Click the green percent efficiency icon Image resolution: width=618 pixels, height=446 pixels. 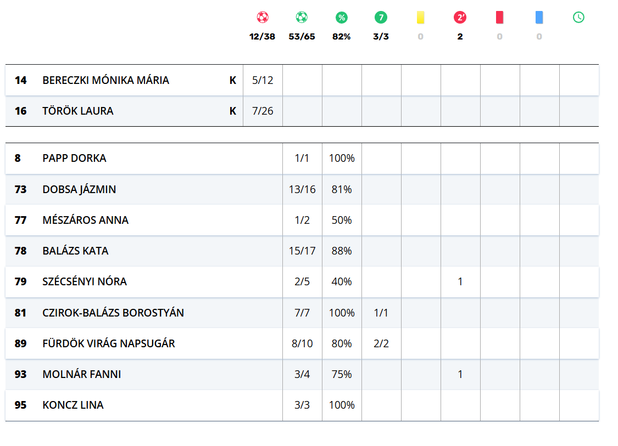pyautogui.click(x=342, y=18)
